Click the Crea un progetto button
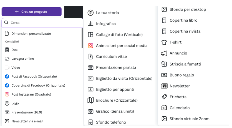Viewport: 232px width, 128px height. (31, 12)
